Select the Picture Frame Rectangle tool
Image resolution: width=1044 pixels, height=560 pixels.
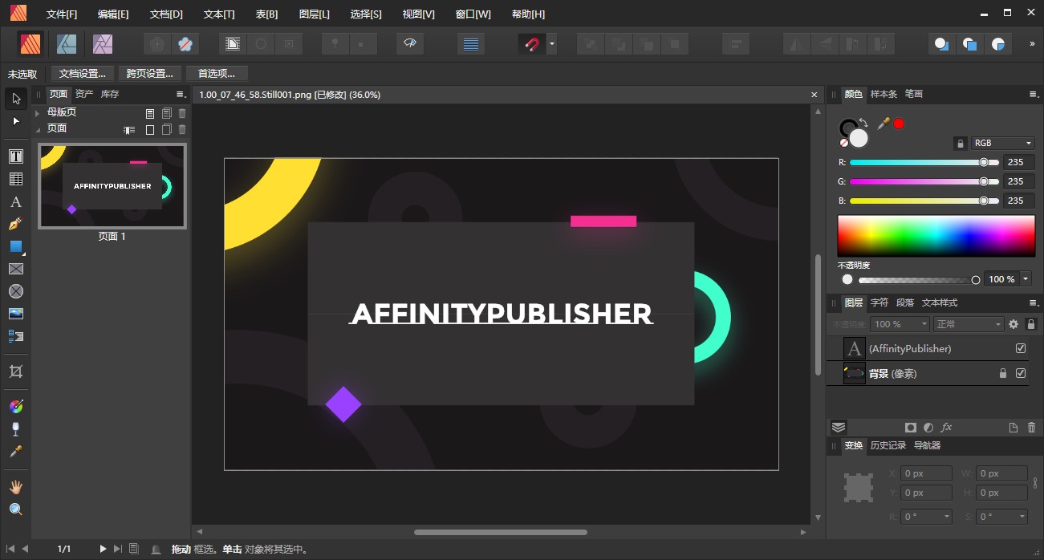[x=16, y=269]
